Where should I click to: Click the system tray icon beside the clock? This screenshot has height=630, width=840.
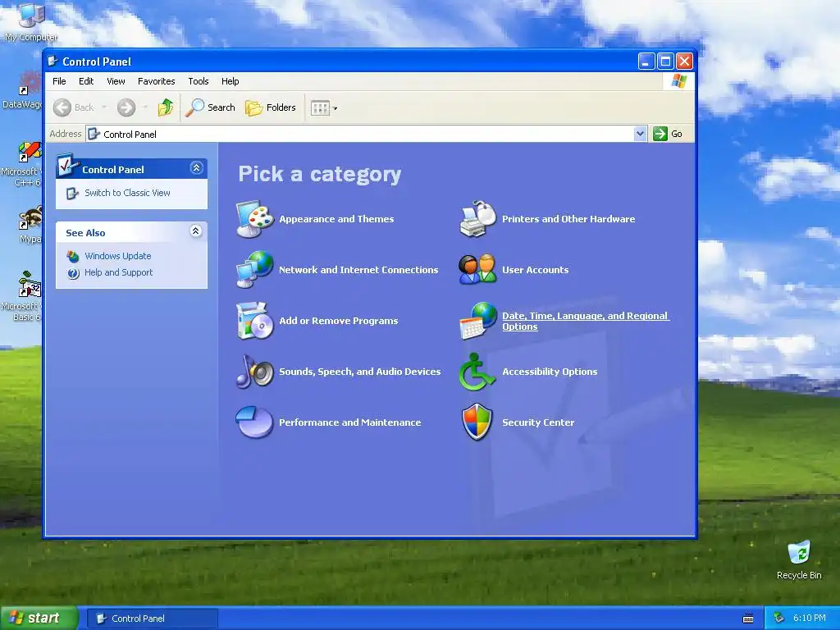coord(779,618)
